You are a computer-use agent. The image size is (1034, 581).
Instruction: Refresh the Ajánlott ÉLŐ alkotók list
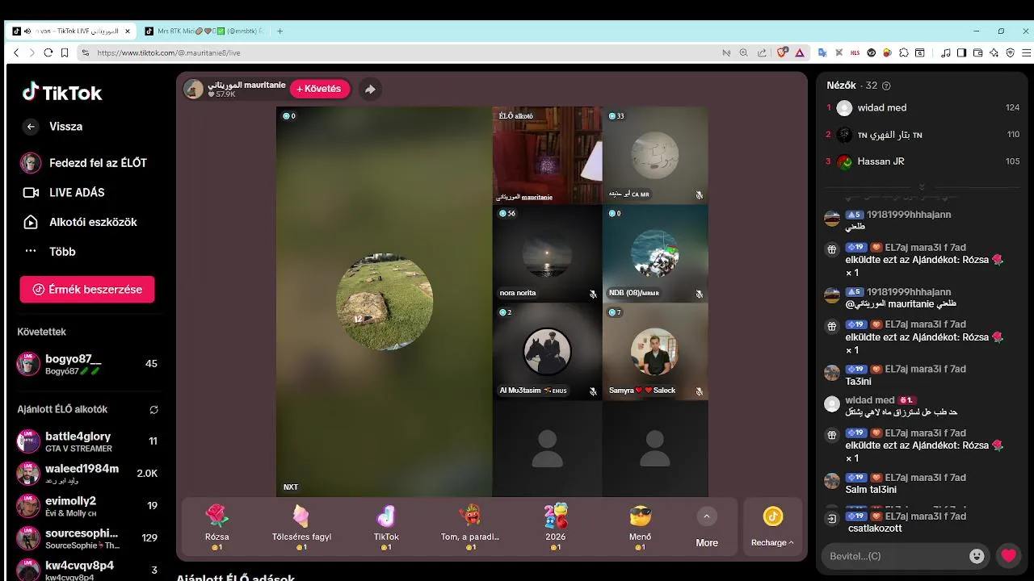[153, 410]
